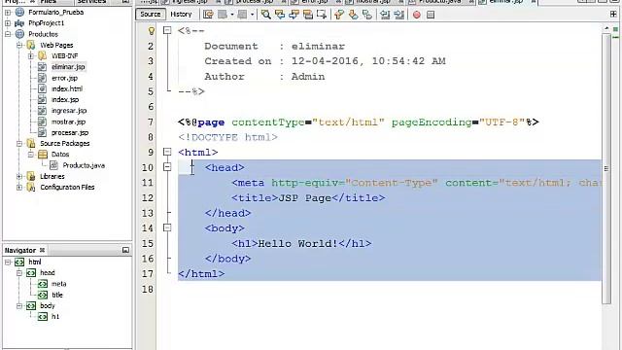Click the editor vertical scrollbar
Viewport: 622px width, 350px height.
[x=606, y=168]
